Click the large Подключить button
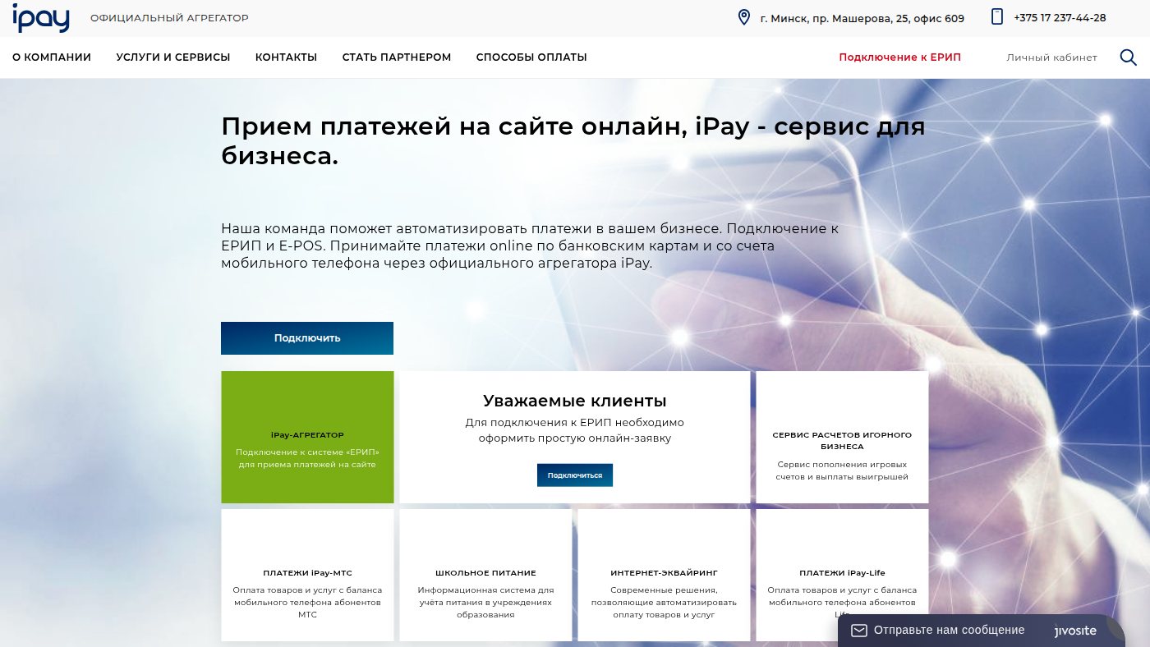Image resolution: width=1150 pixels, height=647 pixels. click(x=307, y=338)
